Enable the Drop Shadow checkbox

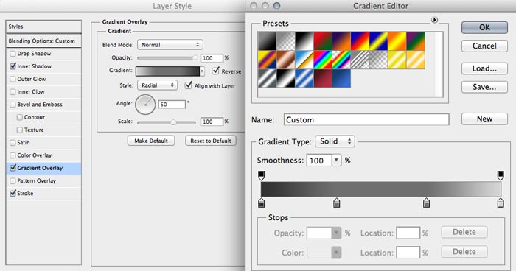(13, 54)
